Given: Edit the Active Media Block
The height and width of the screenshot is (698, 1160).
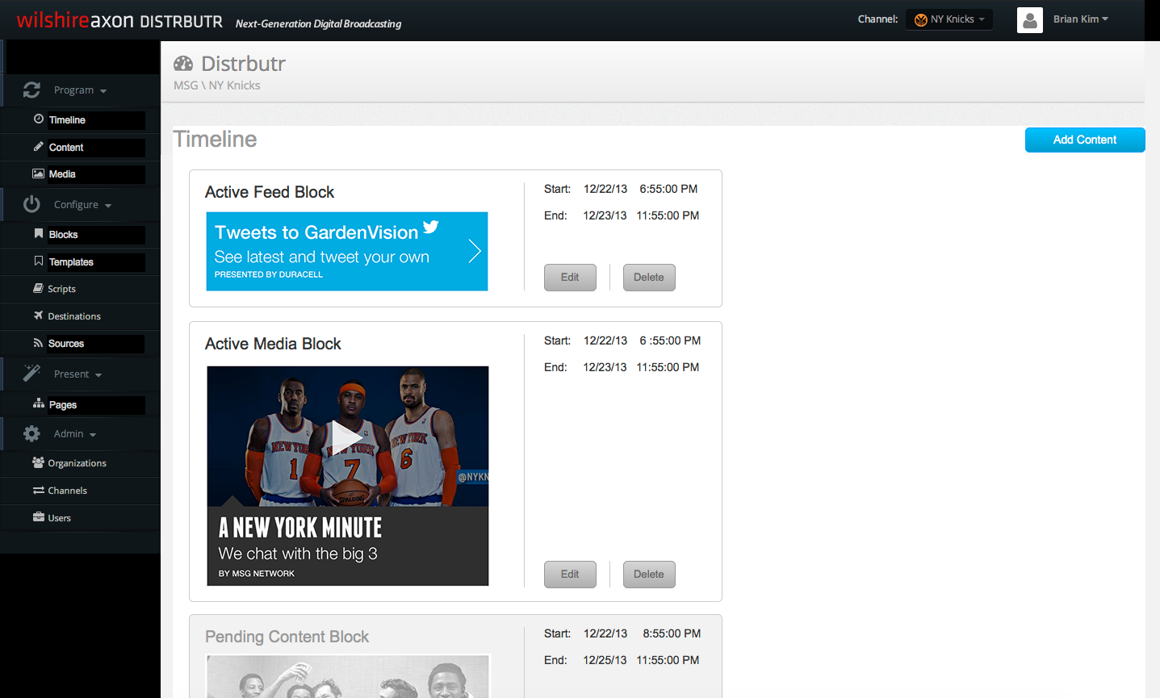Looking at the screenshot, I should pos(570,575).
